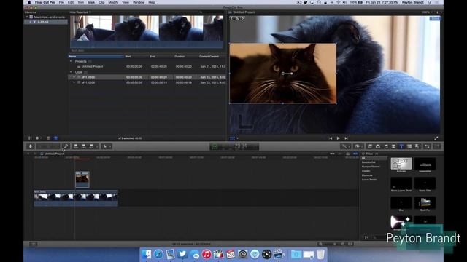Open the viewer zoom percentage menu
Viewport: 467px width, 262px height.
click(428, 12)
